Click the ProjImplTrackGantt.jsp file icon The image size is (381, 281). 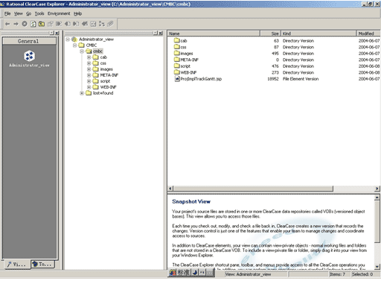tap(177, 79)
